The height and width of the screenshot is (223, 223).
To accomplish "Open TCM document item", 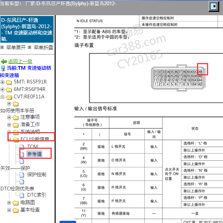I will coord(32,147).
